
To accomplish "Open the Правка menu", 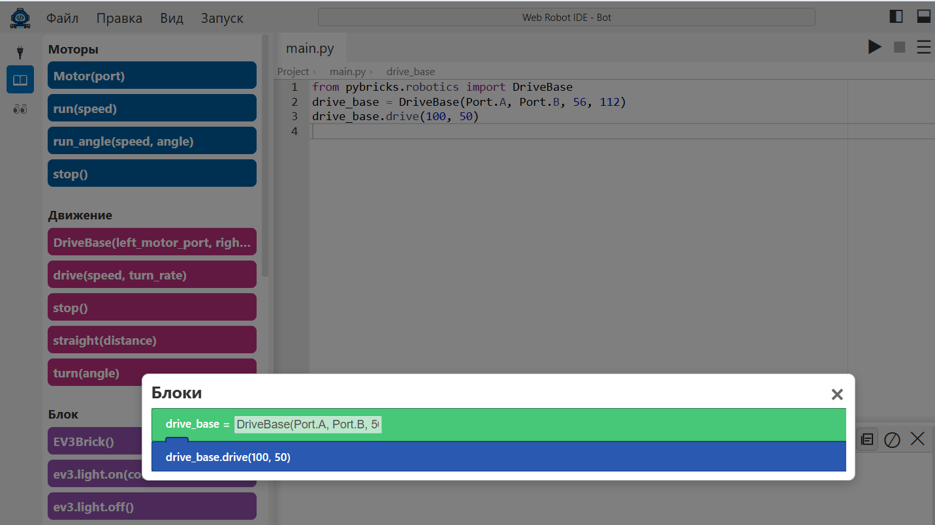I will click(x=119, y=18).
